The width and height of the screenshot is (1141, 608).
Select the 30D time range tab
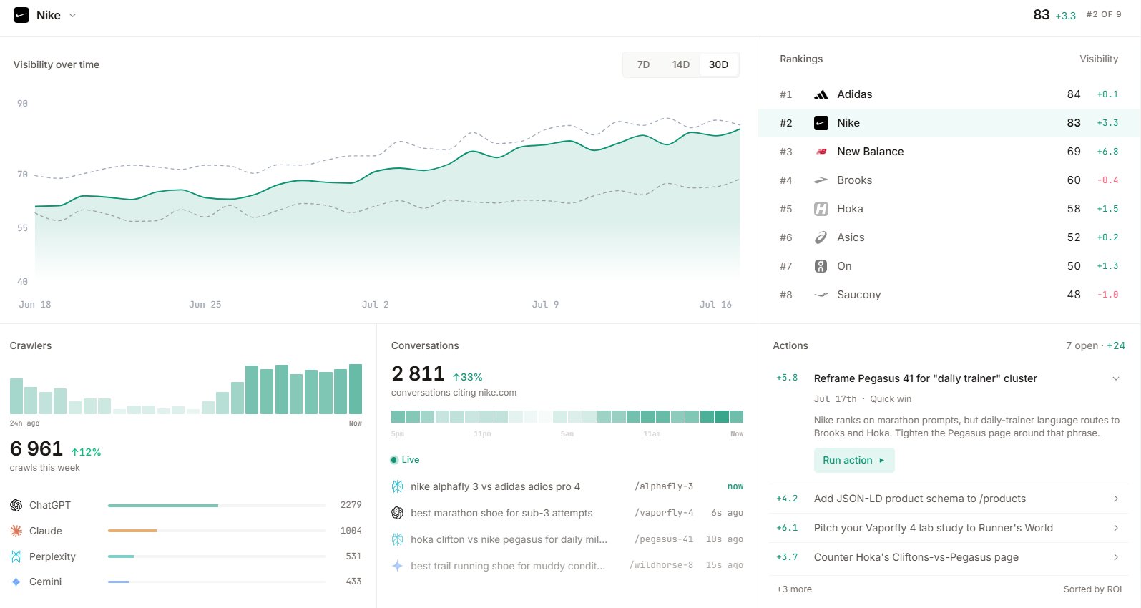coord(718,64)
